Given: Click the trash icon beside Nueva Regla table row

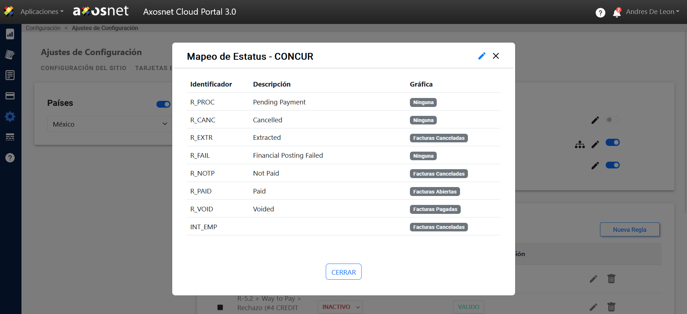Looking at the screenshot, I should tap(611, 279).
